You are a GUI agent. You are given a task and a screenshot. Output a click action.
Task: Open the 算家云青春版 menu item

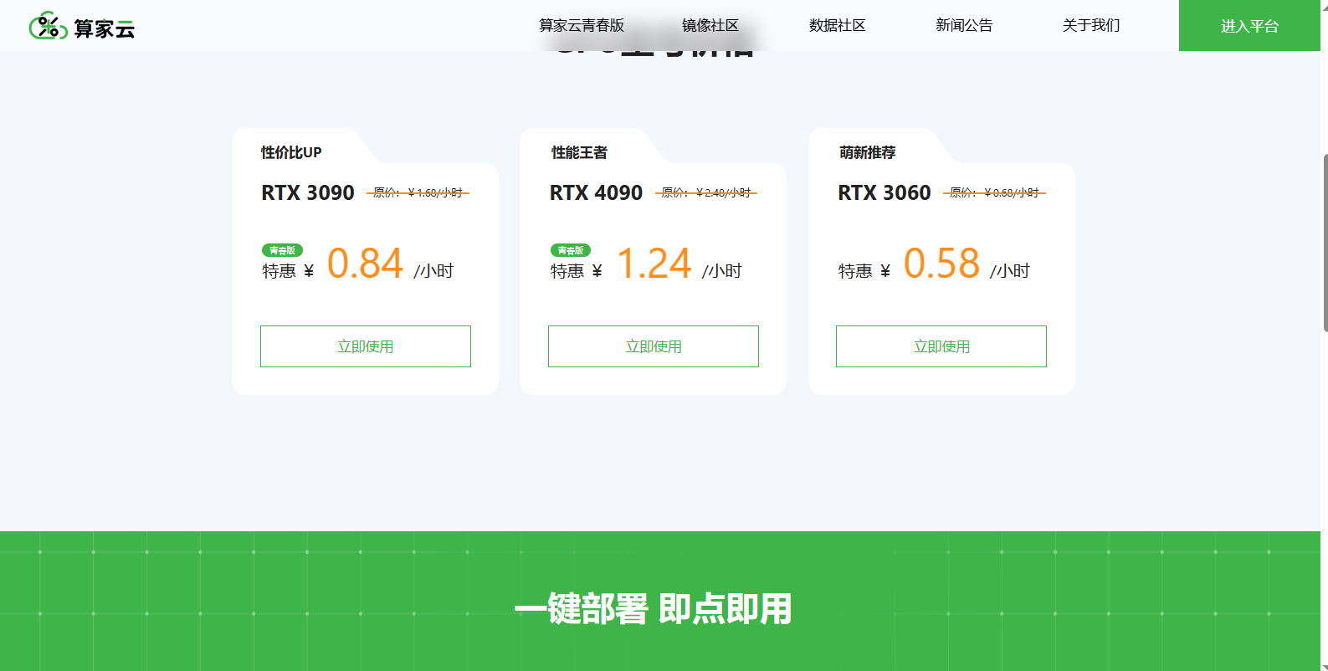pyautogui.click(x=582, y=26)
